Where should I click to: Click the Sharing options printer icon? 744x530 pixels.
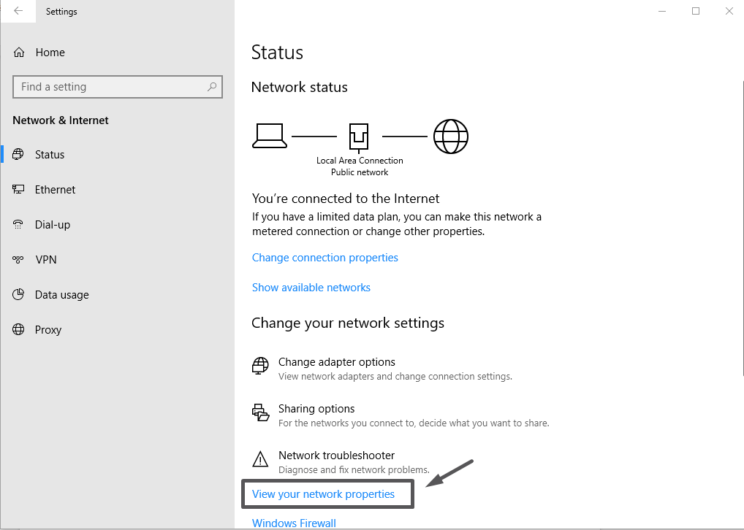pyautogui.click(x=260, y=413)
